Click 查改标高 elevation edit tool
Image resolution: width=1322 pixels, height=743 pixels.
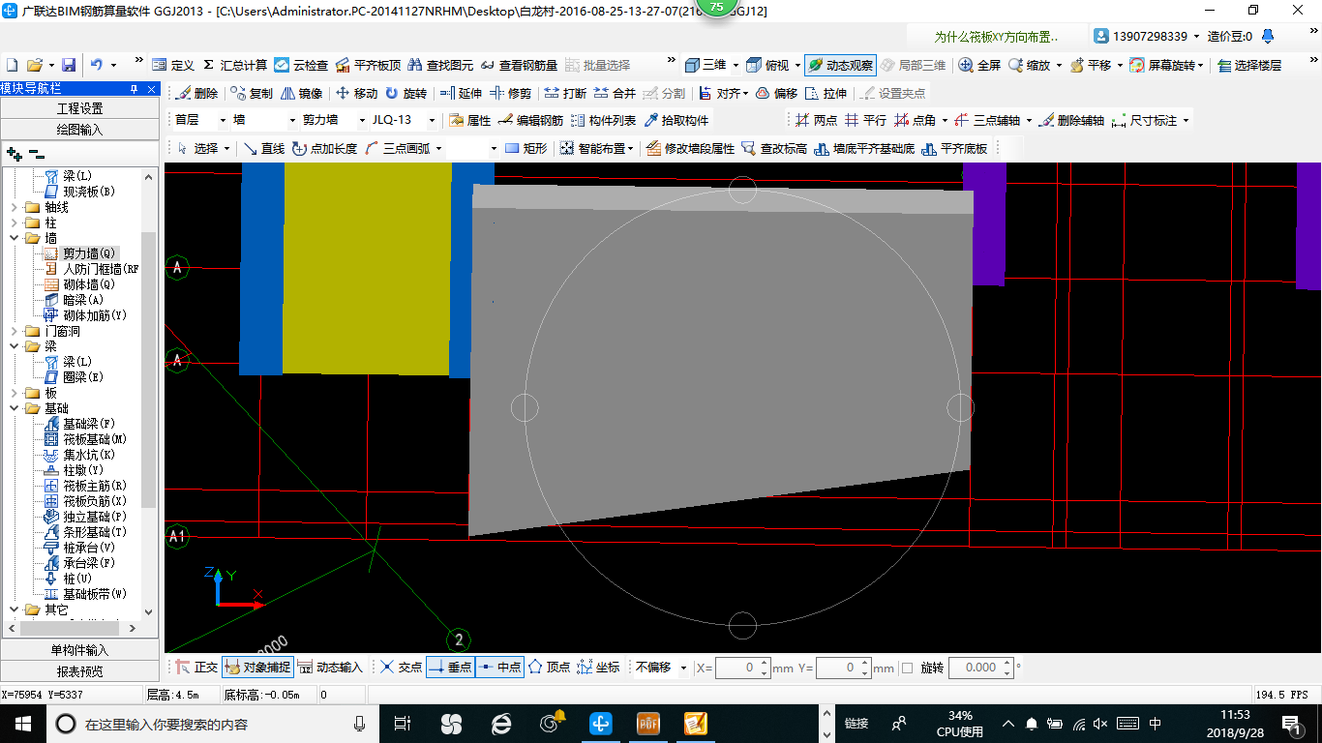tap(773, 148)
